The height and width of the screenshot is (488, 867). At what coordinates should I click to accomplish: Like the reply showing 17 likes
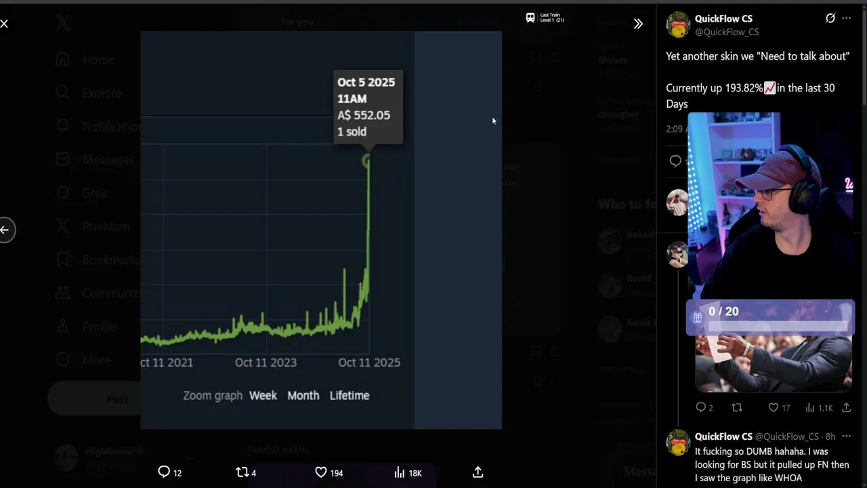(779, 407)
